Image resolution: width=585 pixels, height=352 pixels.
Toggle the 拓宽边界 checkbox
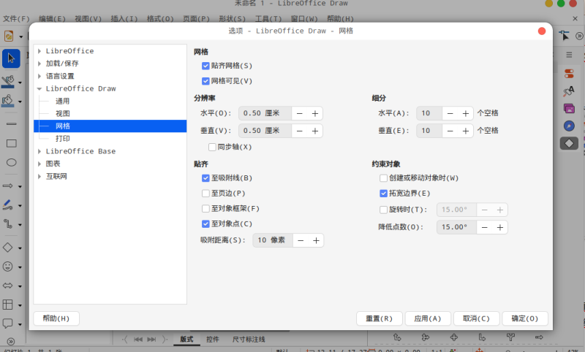point(384,194)
